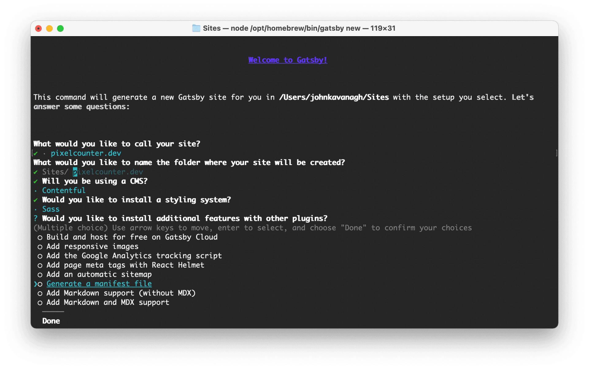The width and height of the screenshot is (589, 369).
Task: Click the Sass styling answer
Action: [x=51, y=209]
